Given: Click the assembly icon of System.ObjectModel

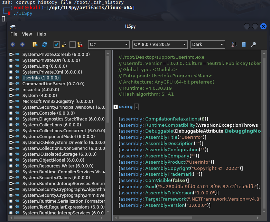Looking at the screenshot, I should tap(17, 160).
